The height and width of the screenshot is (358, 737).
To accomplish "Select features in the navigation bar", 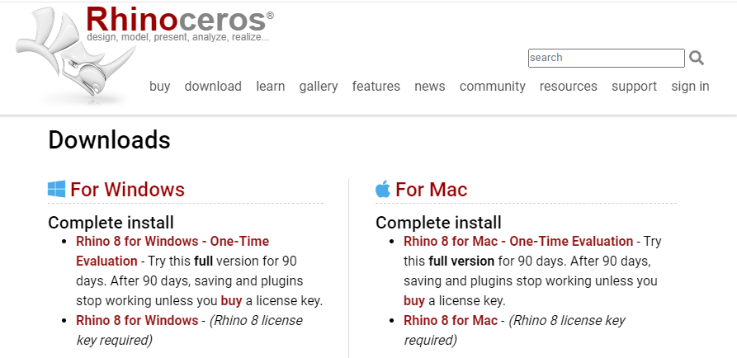I will pyautogui.click(x=376, y=87).
